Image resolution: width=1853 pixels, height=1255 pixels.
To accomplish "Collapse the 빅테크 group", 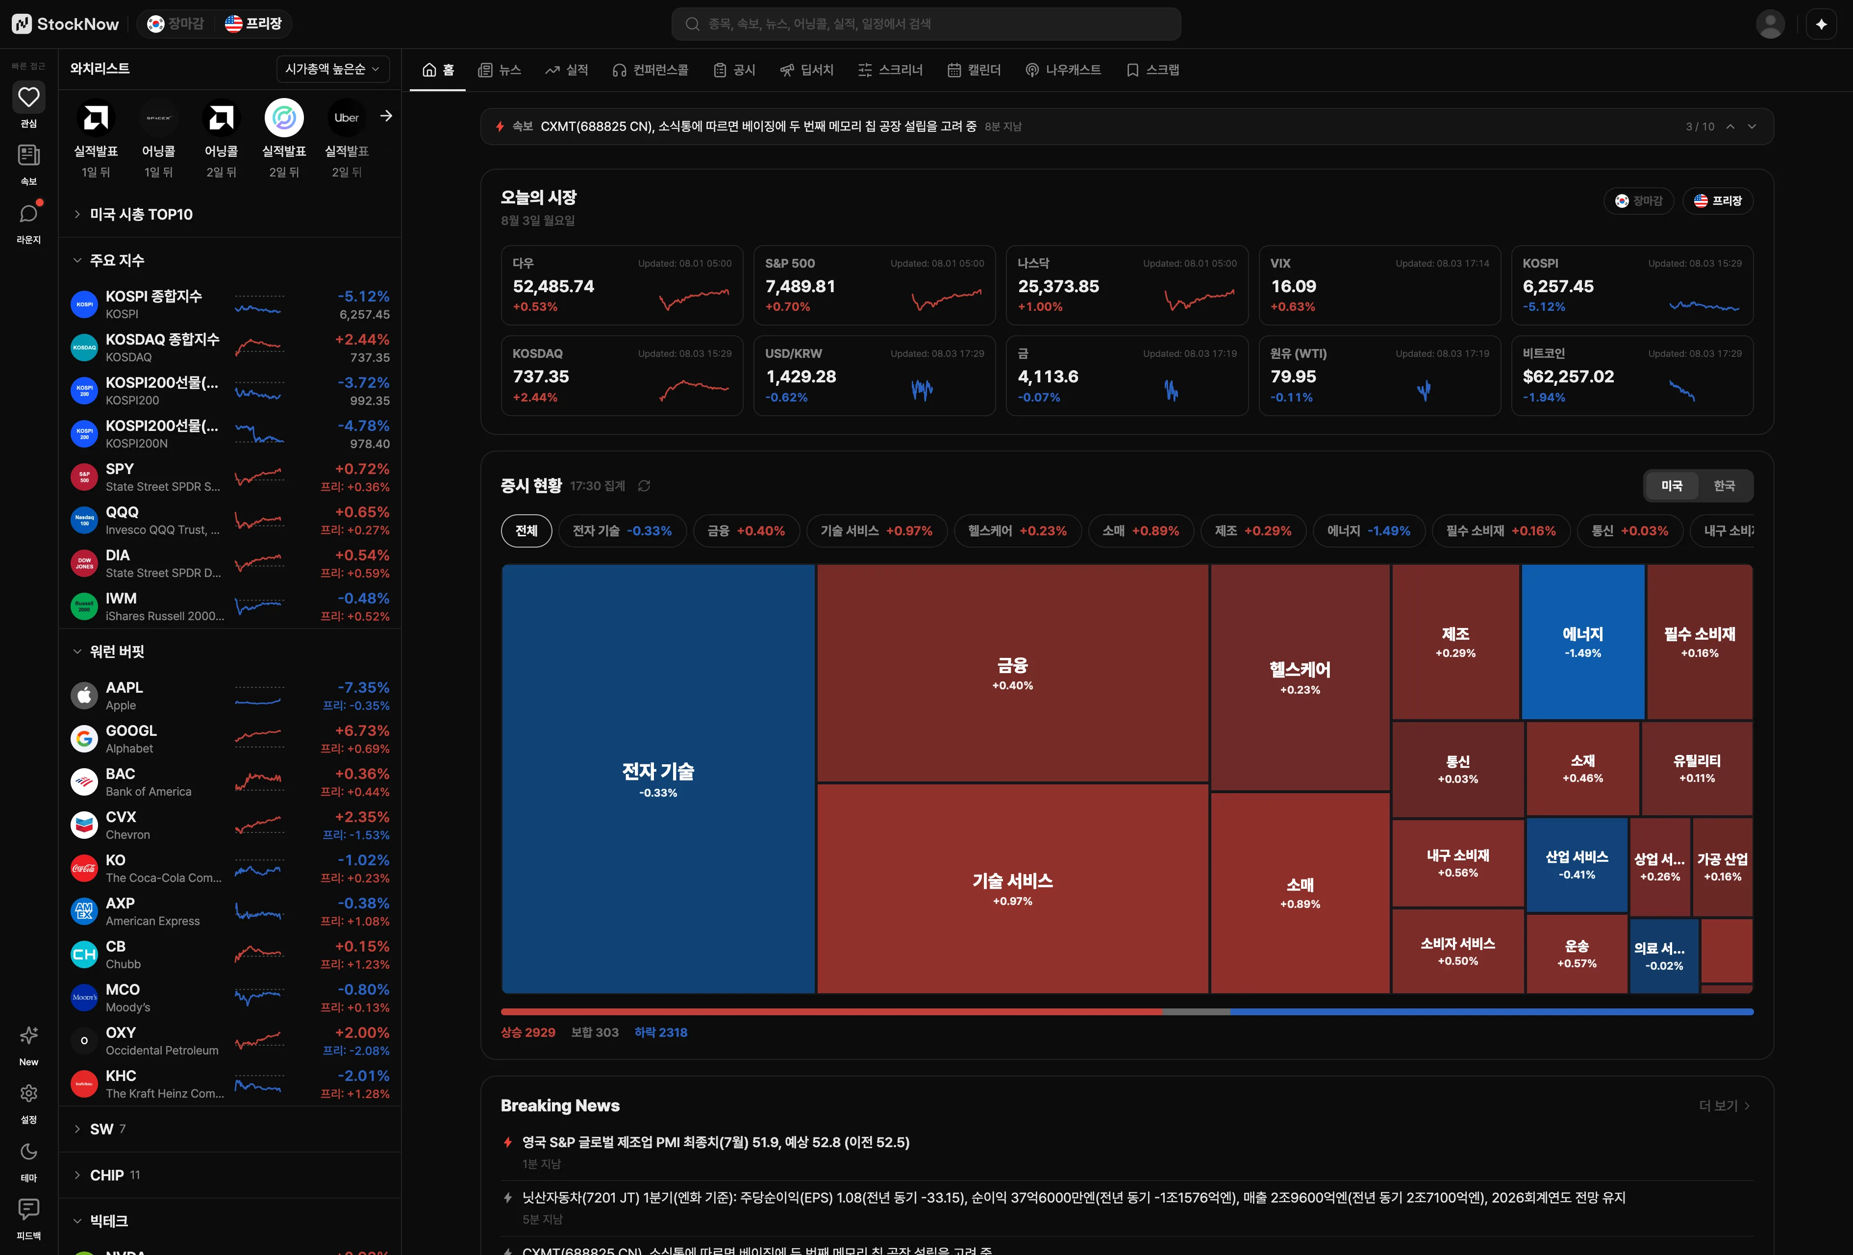I will 229,1221.
